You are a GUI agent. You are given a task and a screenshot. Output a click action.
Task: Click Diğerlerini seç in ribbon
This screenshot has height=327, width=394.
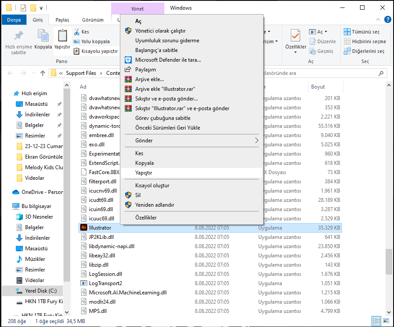click(x=364, y=51)
